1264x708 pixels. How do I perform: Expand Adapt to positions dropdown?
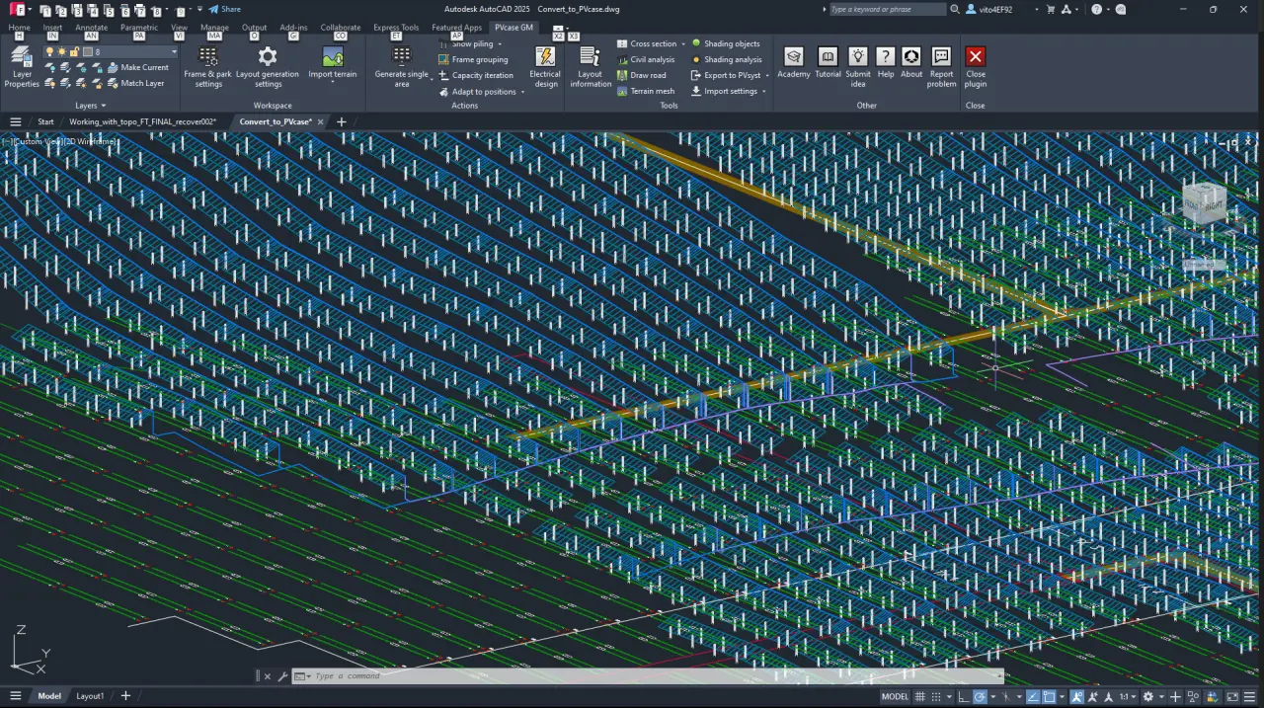[x=522, y=92]
